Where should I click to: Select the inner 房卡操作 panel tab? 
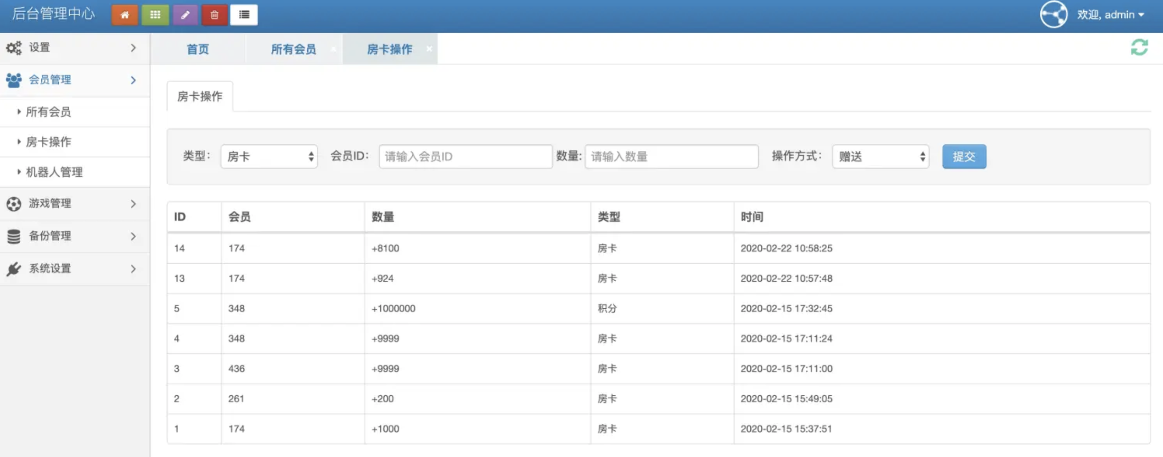click(x=200, y=96)
